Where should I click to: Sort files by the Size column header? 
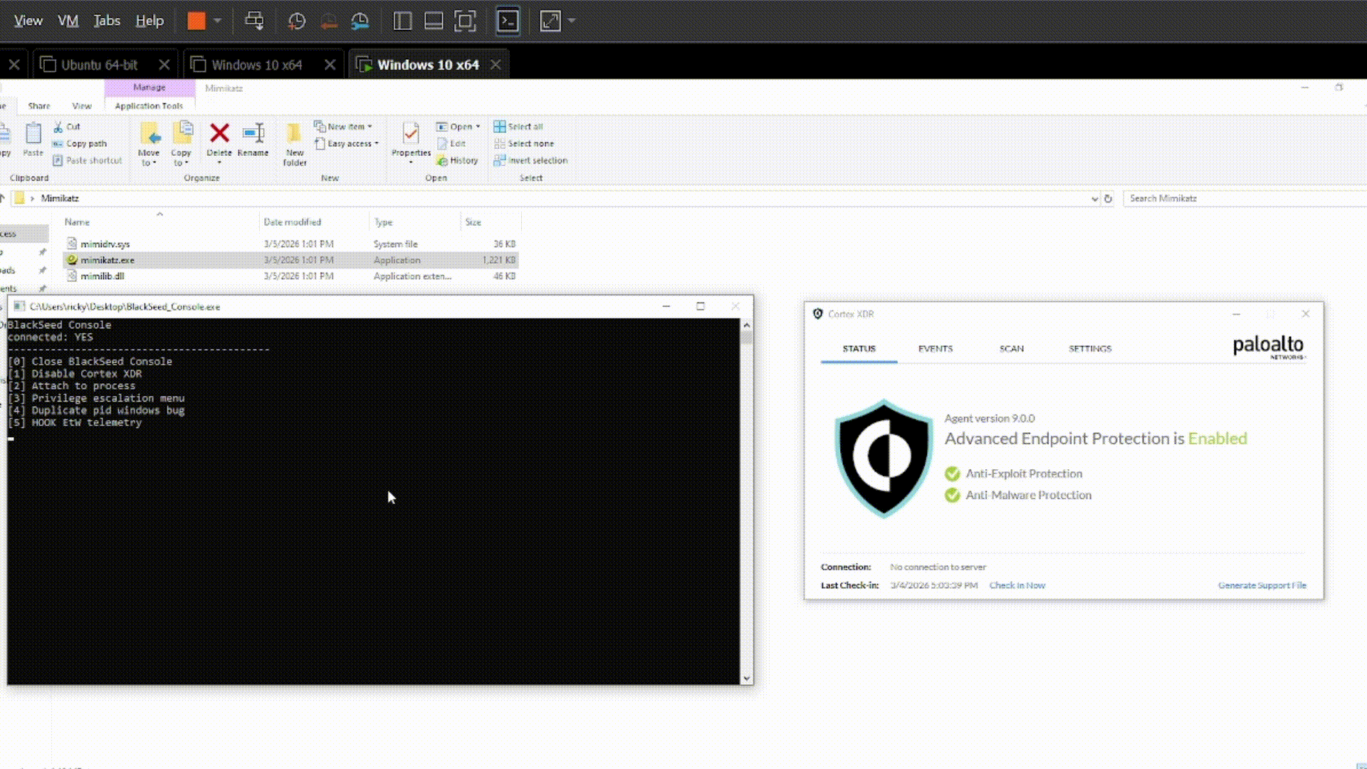pyautogui.click(x=473, y=222)
